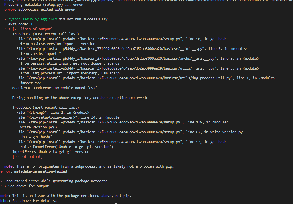Select the "write_version_py()" call line

click(x=39, y=127)
